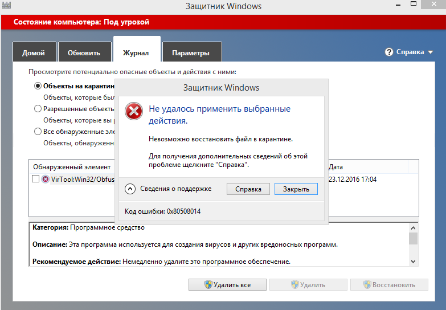Click the disabled Удалить button

click(308, 285)
